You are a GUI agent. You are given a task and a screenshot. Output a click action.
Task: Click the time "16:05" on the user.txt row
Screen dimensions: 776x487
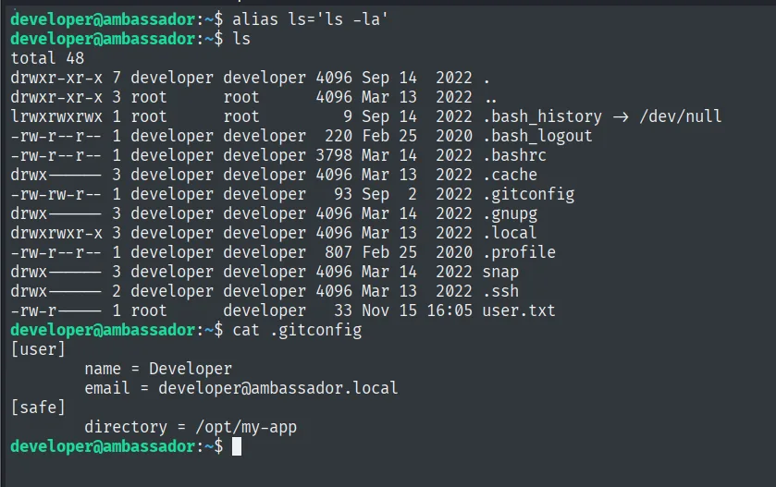pyautogui.click(x=450, y=310)
